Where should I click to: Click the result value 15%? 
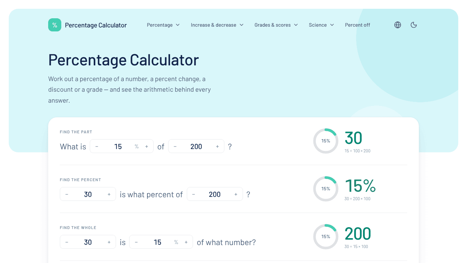click(x=360, y=186)
